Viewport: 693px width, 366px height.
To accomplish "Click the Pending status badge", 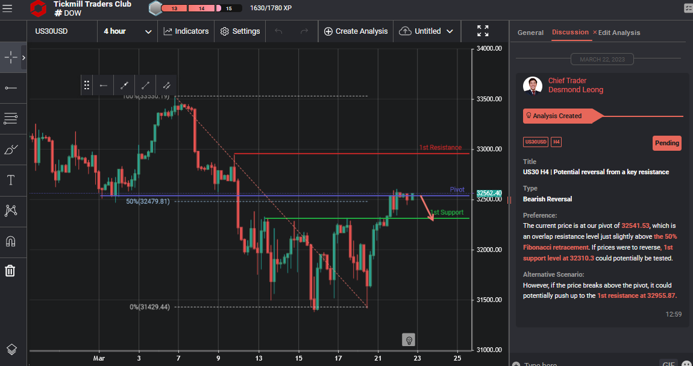I will tap(667, 144).
